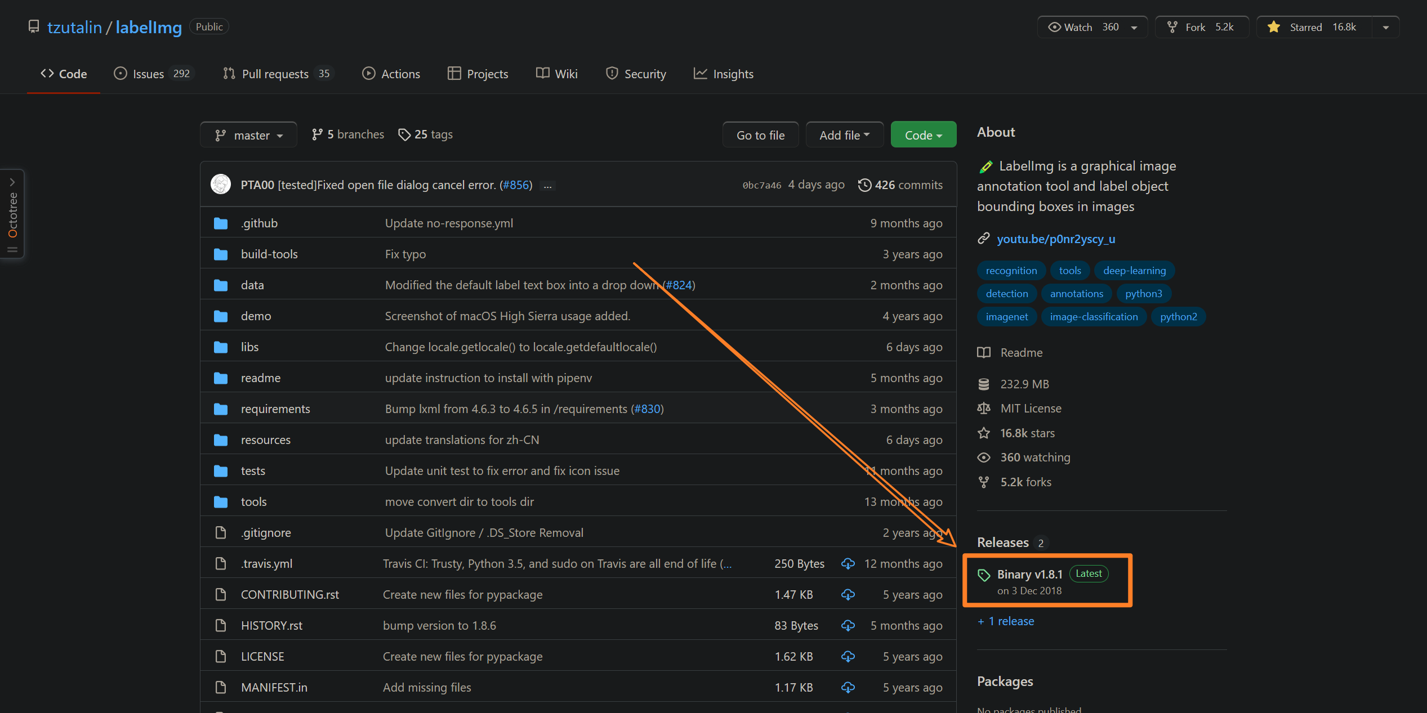Open the Binary v1.8.1 release

pos(1029,575)
